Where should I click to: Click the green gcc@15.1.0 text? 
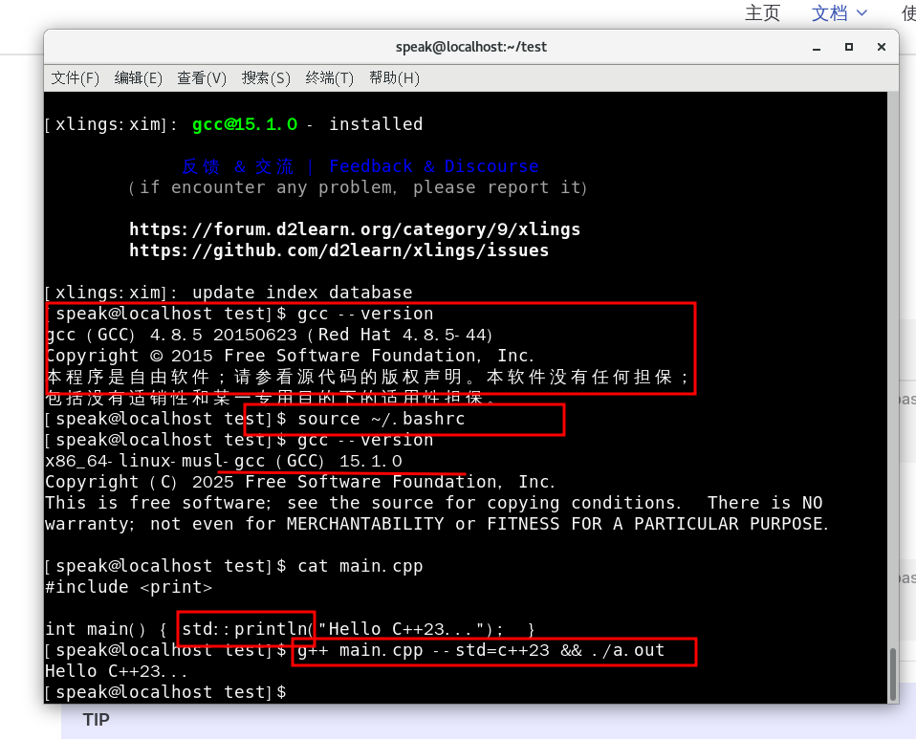[x=245, y=124]
